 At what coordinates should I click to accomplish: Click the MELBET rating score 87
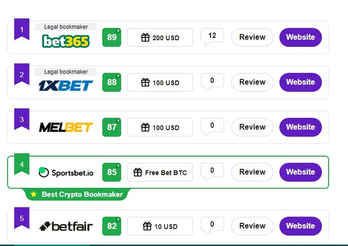[x=112, y=127]
